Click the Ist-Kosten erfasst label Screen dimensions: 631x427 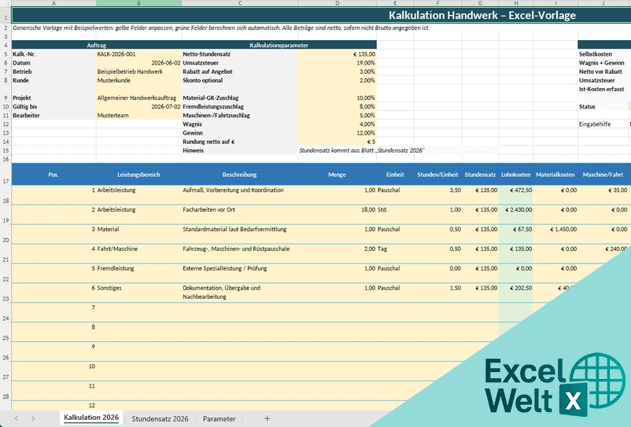click(x=602, y=90)
